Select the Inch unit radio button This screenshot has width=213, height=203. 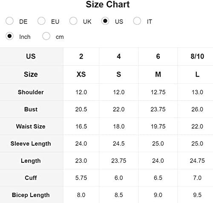tap(9, 36)
